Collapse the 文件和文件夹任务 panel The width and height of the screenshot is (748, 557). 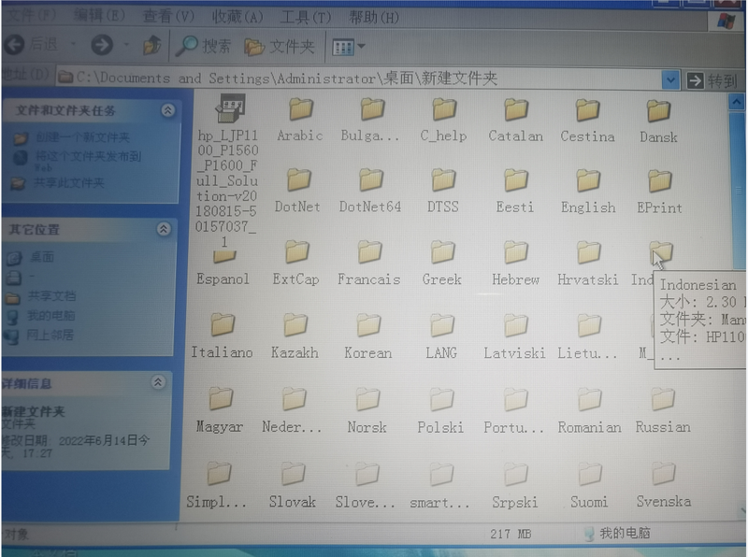(168, 110)
